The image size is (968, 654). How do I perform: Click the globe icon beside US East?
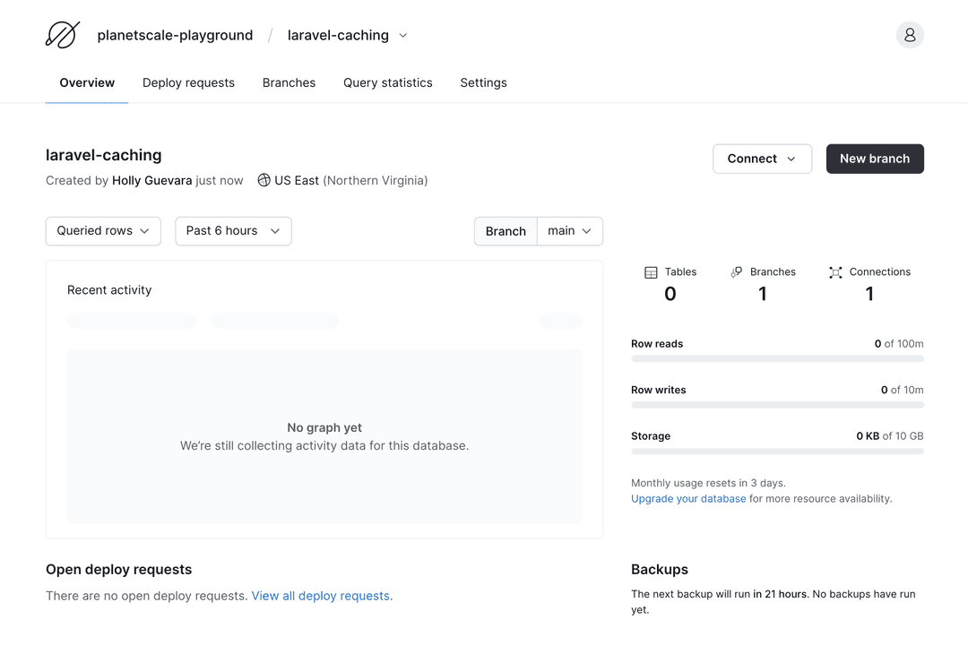pyautogui.click(x=264, y=180)
